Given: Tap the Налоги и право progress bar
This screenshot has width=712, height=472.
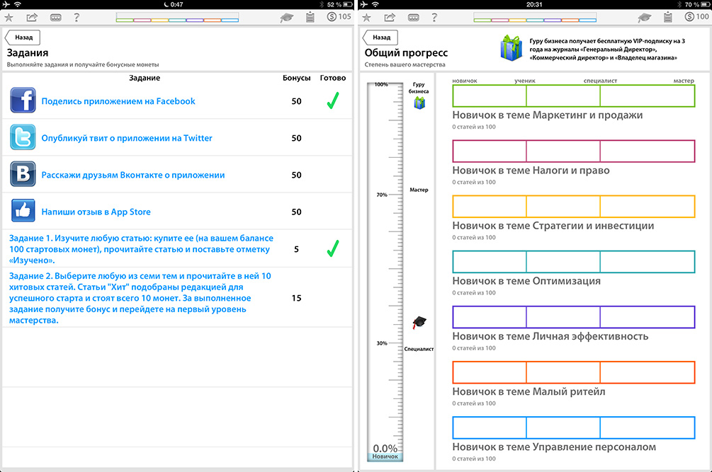Looking at the screenshot, I should [x=573, y=151].
